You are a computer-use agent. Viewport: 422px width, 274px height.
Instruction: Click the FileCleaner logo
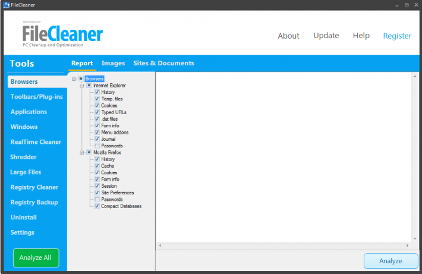(62, 34)
